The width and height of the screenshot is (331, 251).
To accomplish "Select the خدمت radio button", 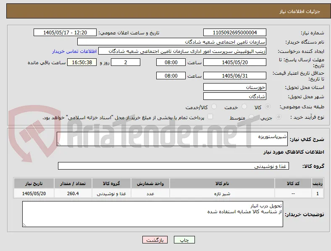I will pos(244,107).
